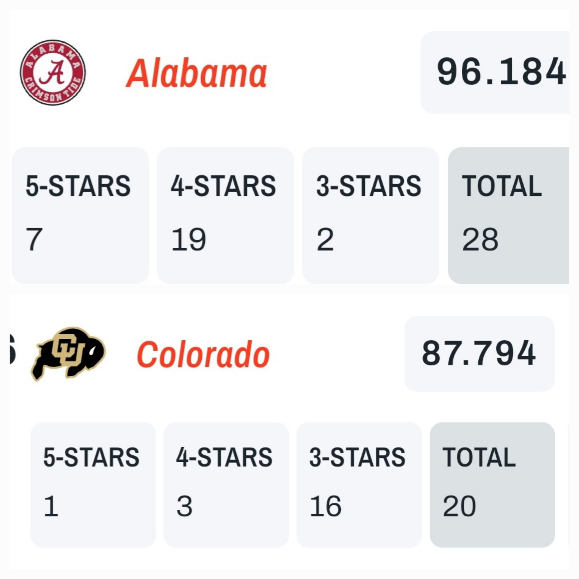
Task: Click the number 19 in Alabama's row
Action: pos(189,239)
